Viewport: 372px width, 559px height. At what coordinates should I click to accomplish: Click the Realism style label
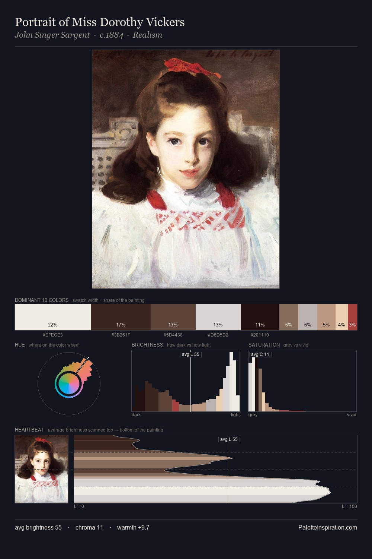click(x=147, y=35)
